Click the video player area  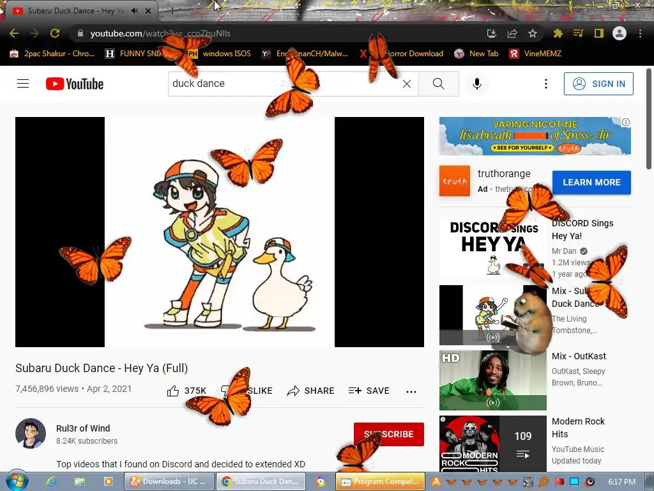pos(220,231)
